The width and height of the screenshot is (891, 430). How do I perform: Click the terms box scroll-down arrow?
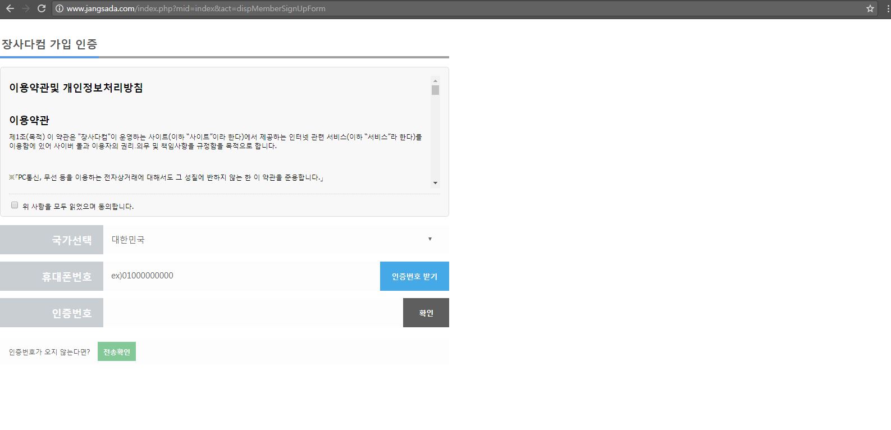[435, 183]
